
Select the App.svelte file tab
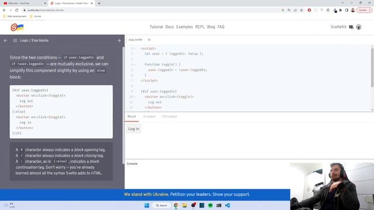point(135,40)
